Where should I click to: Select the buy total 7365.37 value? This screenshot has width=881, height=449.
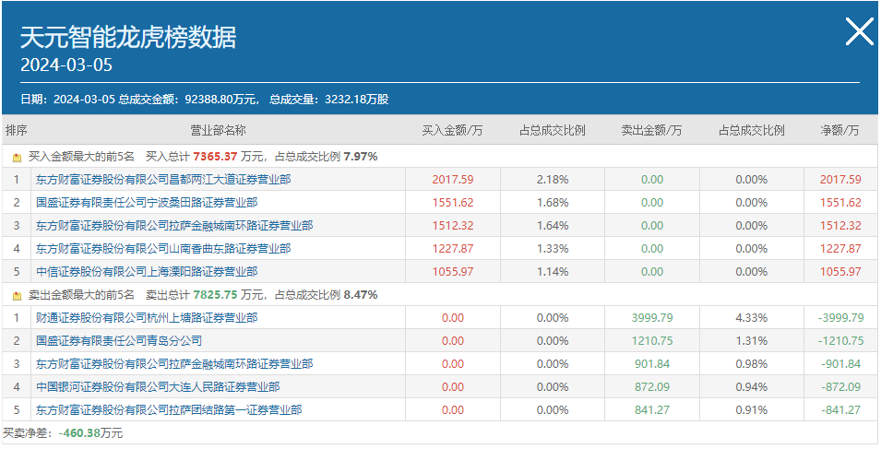(215, 157)
